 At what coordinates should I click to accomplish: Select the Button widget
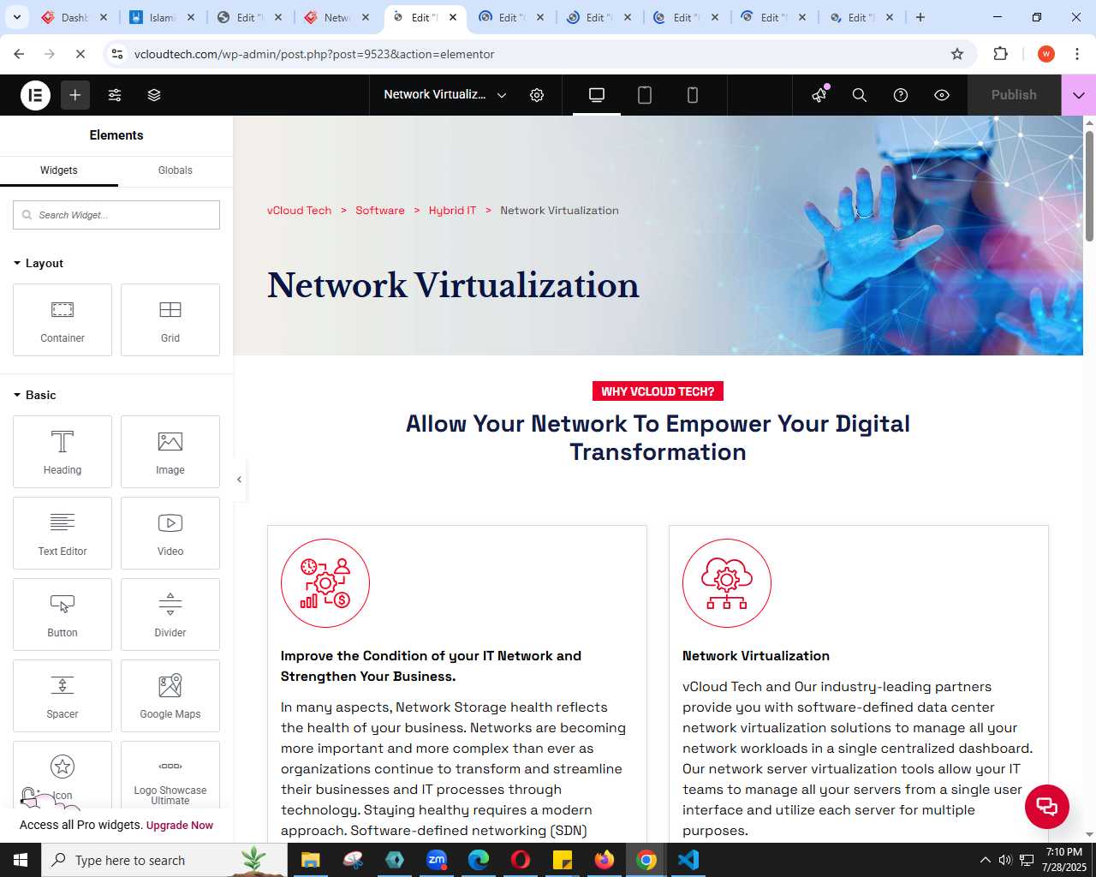[x=63, y=614]
